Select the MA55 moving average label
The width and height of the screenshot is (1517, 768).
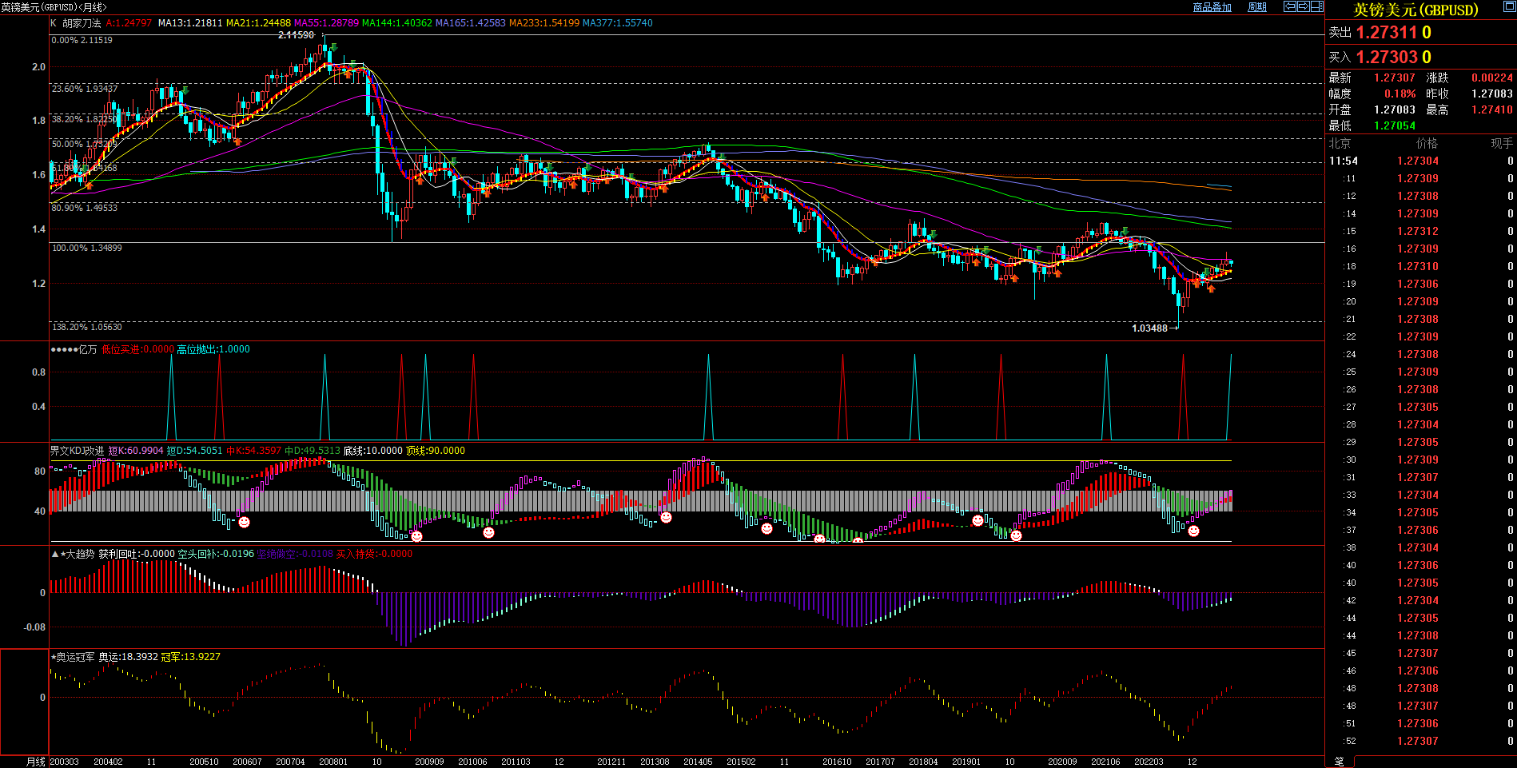point(326,23)
